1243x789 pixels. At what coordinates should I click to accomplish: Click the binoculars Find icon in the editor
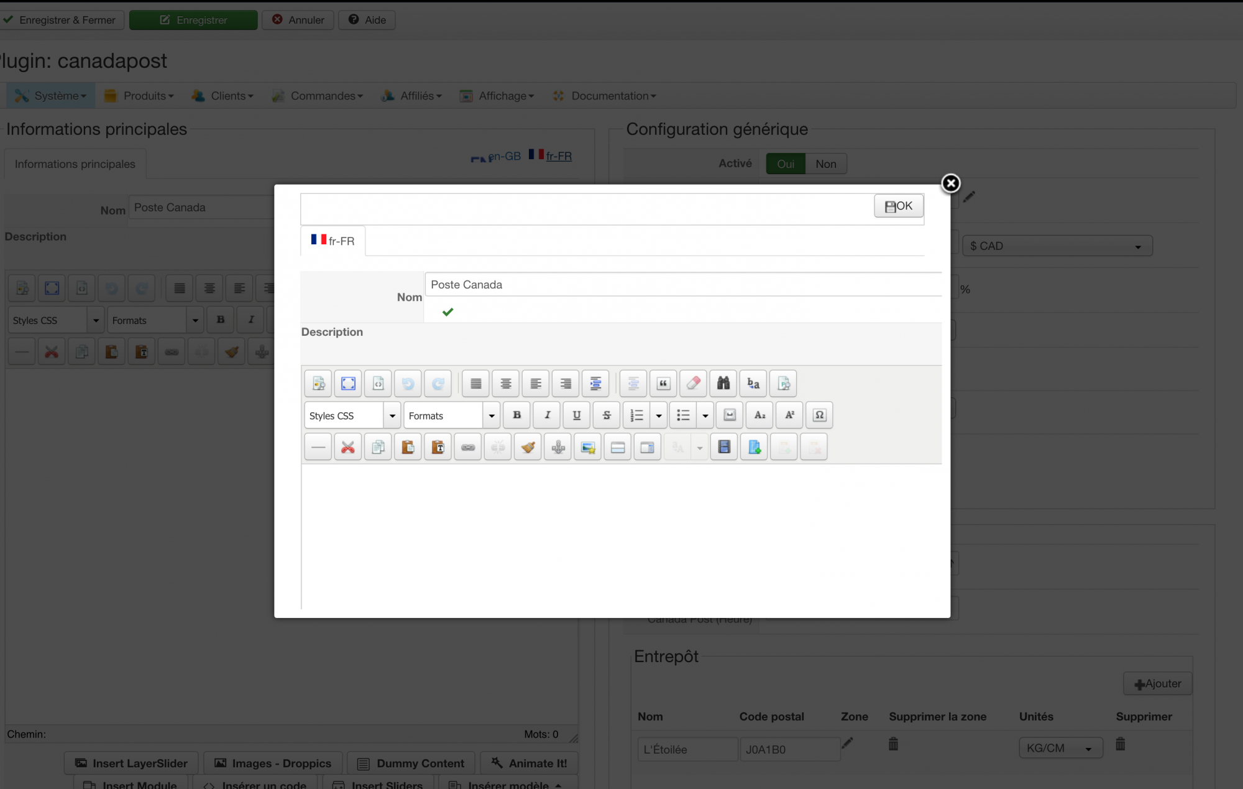[x=723, y=383]
